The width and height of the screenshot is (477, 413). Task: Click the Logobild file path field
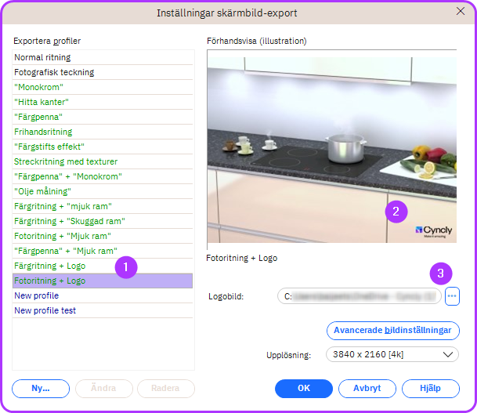click(360, 296)
